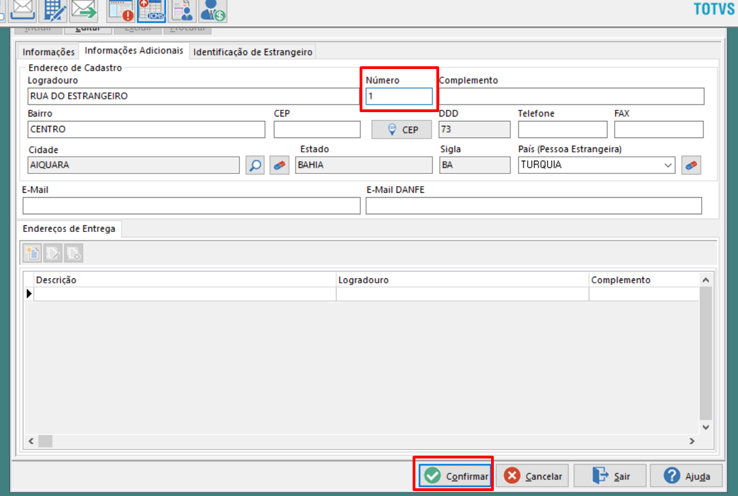
Task: Clear country with eraser next to TURQUIA
Action: pos(691,165)
